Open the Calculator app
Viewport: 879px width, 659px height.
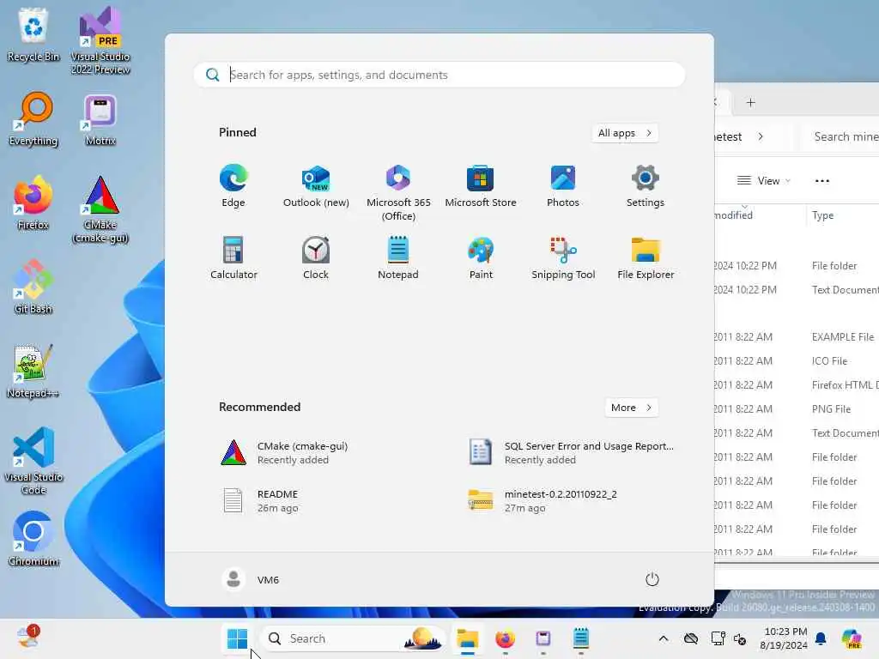click(233, 257)
